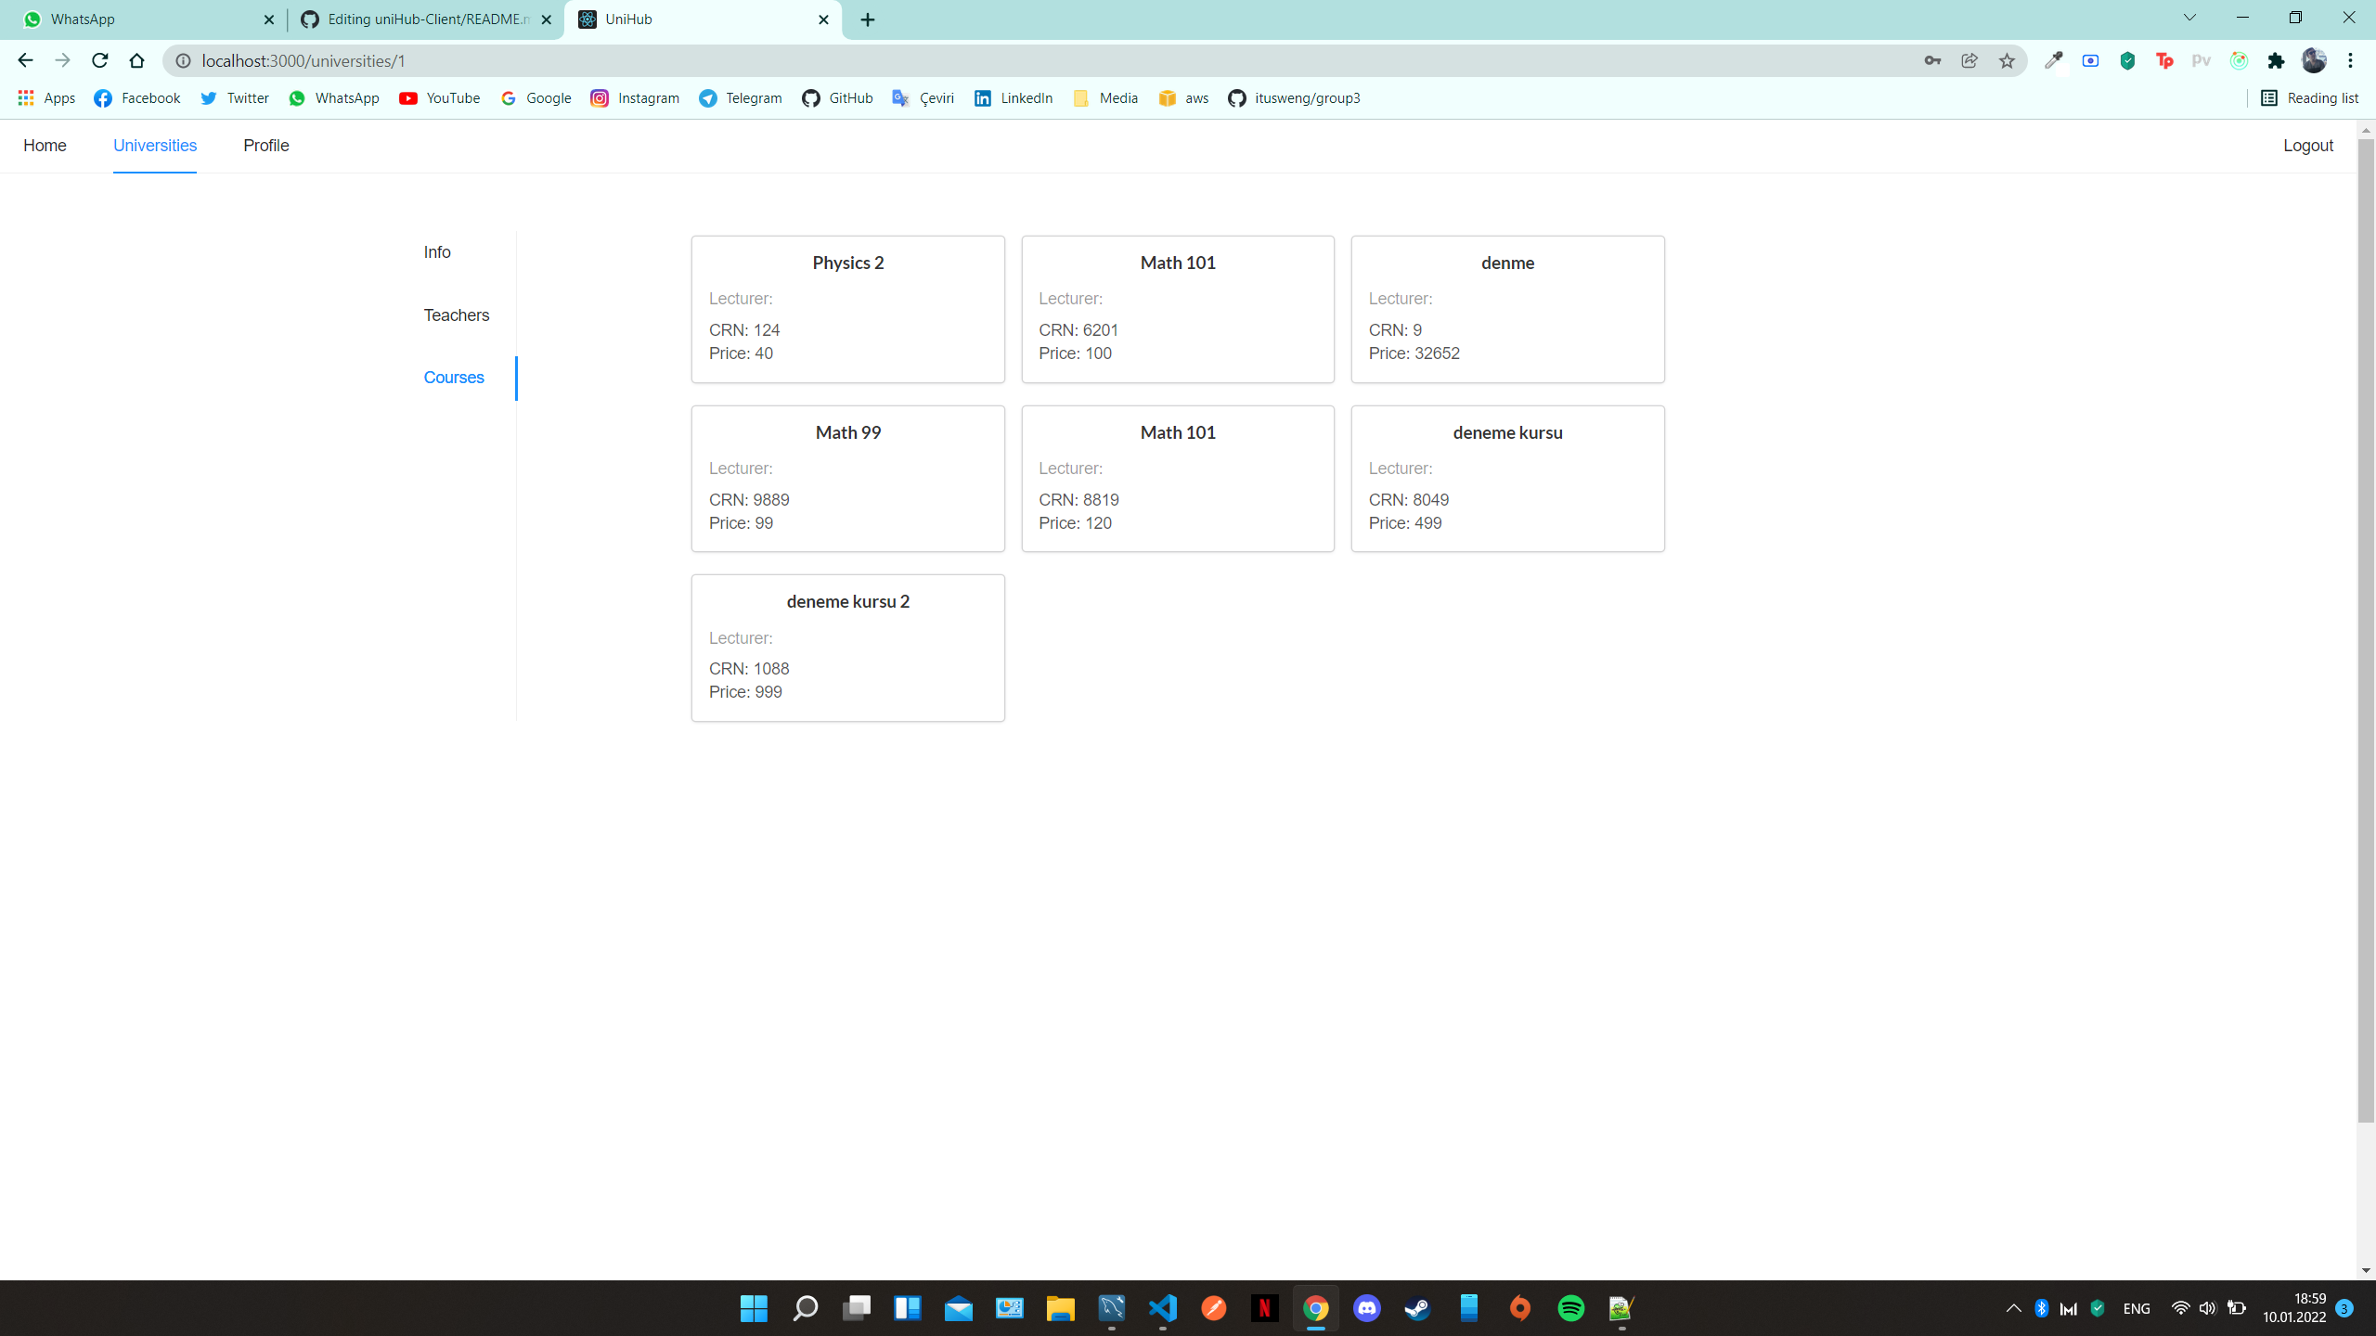Launch Spotify from the taskbar
2376x1336 pixels.
click(x=1570, y=1308)
